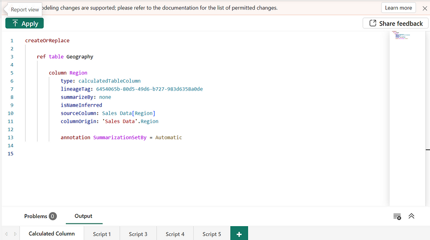430x240 pixels.
Task: Click the upload arrow icon in Apply
Action: click(x=15, y=23)
